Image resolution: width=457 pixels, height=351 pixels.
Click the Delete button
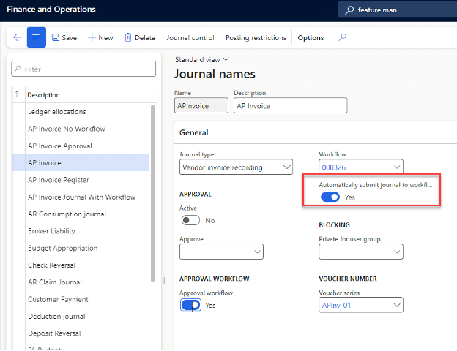[x=140, y=37]
